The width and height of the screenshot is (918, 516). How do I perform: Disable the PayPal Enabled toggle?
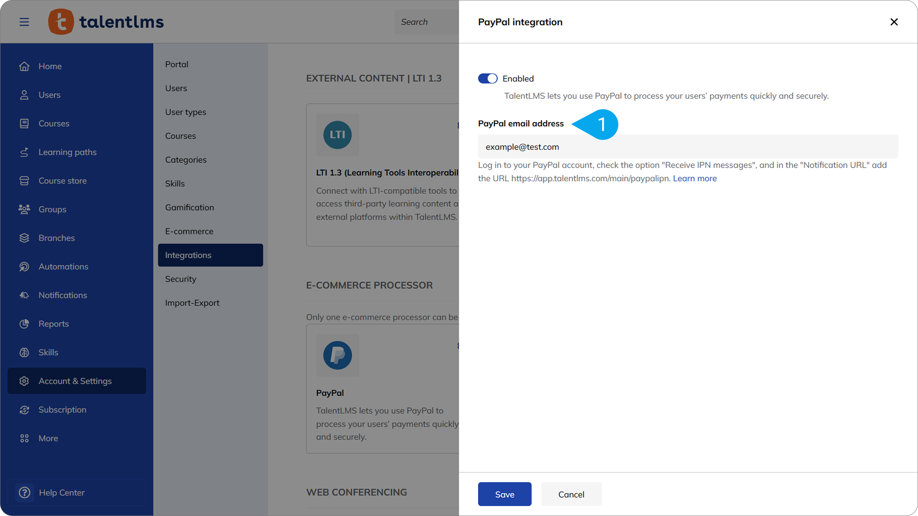pyautogui.click(x=488, y=78)
